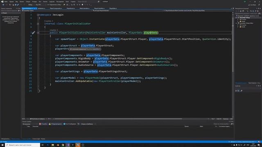Click the Save file toolbar icon
The height and width of the screenshot is (147, 262).
[x=16, y=5]
